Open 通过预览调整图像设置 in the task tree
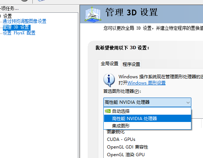Screen dimensions: 203x158 click(24, 21)
